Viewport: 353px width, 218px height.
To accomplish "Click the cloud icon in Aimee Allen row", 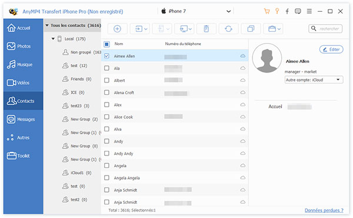I will coord(242,56).
